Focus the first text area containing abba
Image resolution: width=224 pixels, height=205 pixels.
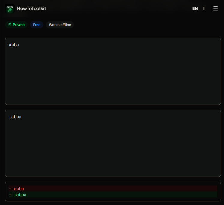click(113, 71)
